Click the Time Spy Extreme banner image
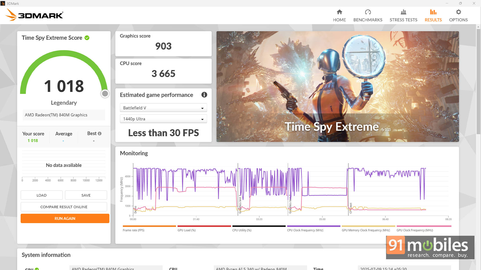The height and width of the screenshot is (270, 481). pos(337,86)
